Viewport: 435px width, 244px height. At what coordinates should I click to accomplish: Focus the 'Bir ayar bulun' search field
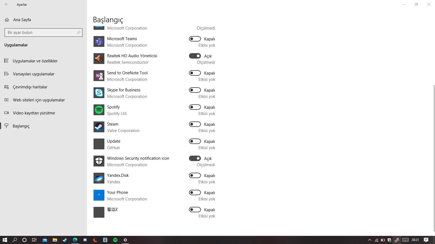click(43, 33)
